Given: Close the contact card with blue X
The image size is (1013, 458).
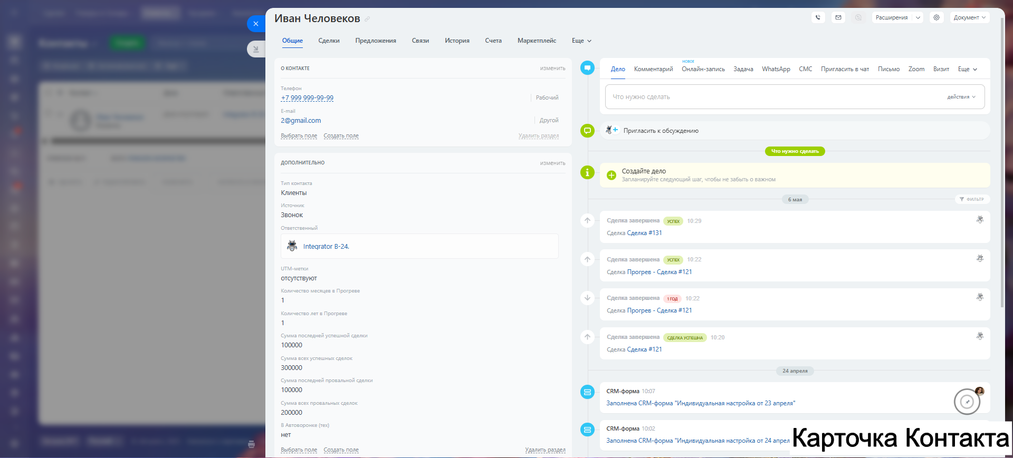Looking at the screenshot, I should (x=256, y=24).
